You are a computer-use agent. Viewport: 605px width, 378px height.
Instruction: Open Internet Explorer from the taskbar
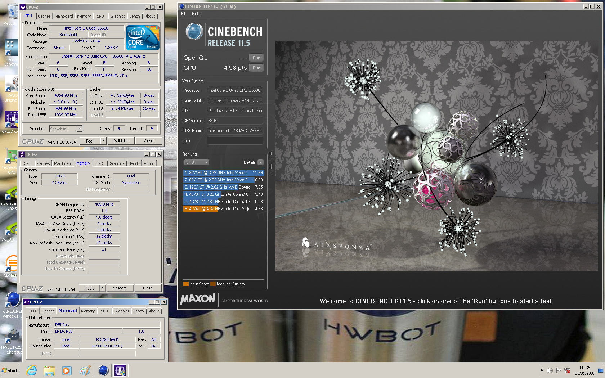tap(32, 370)
